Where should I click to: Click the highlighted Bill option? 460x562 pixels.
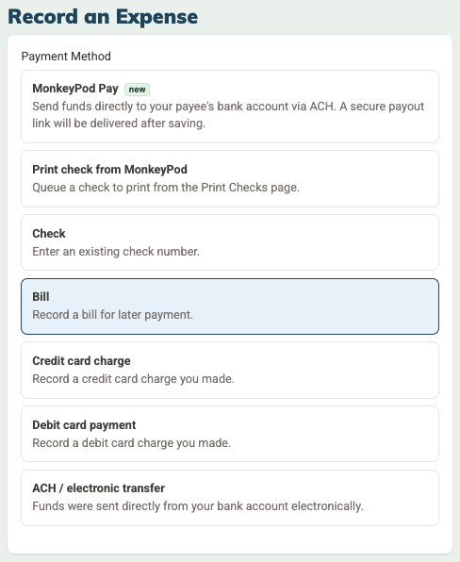(x=230, y=306)
